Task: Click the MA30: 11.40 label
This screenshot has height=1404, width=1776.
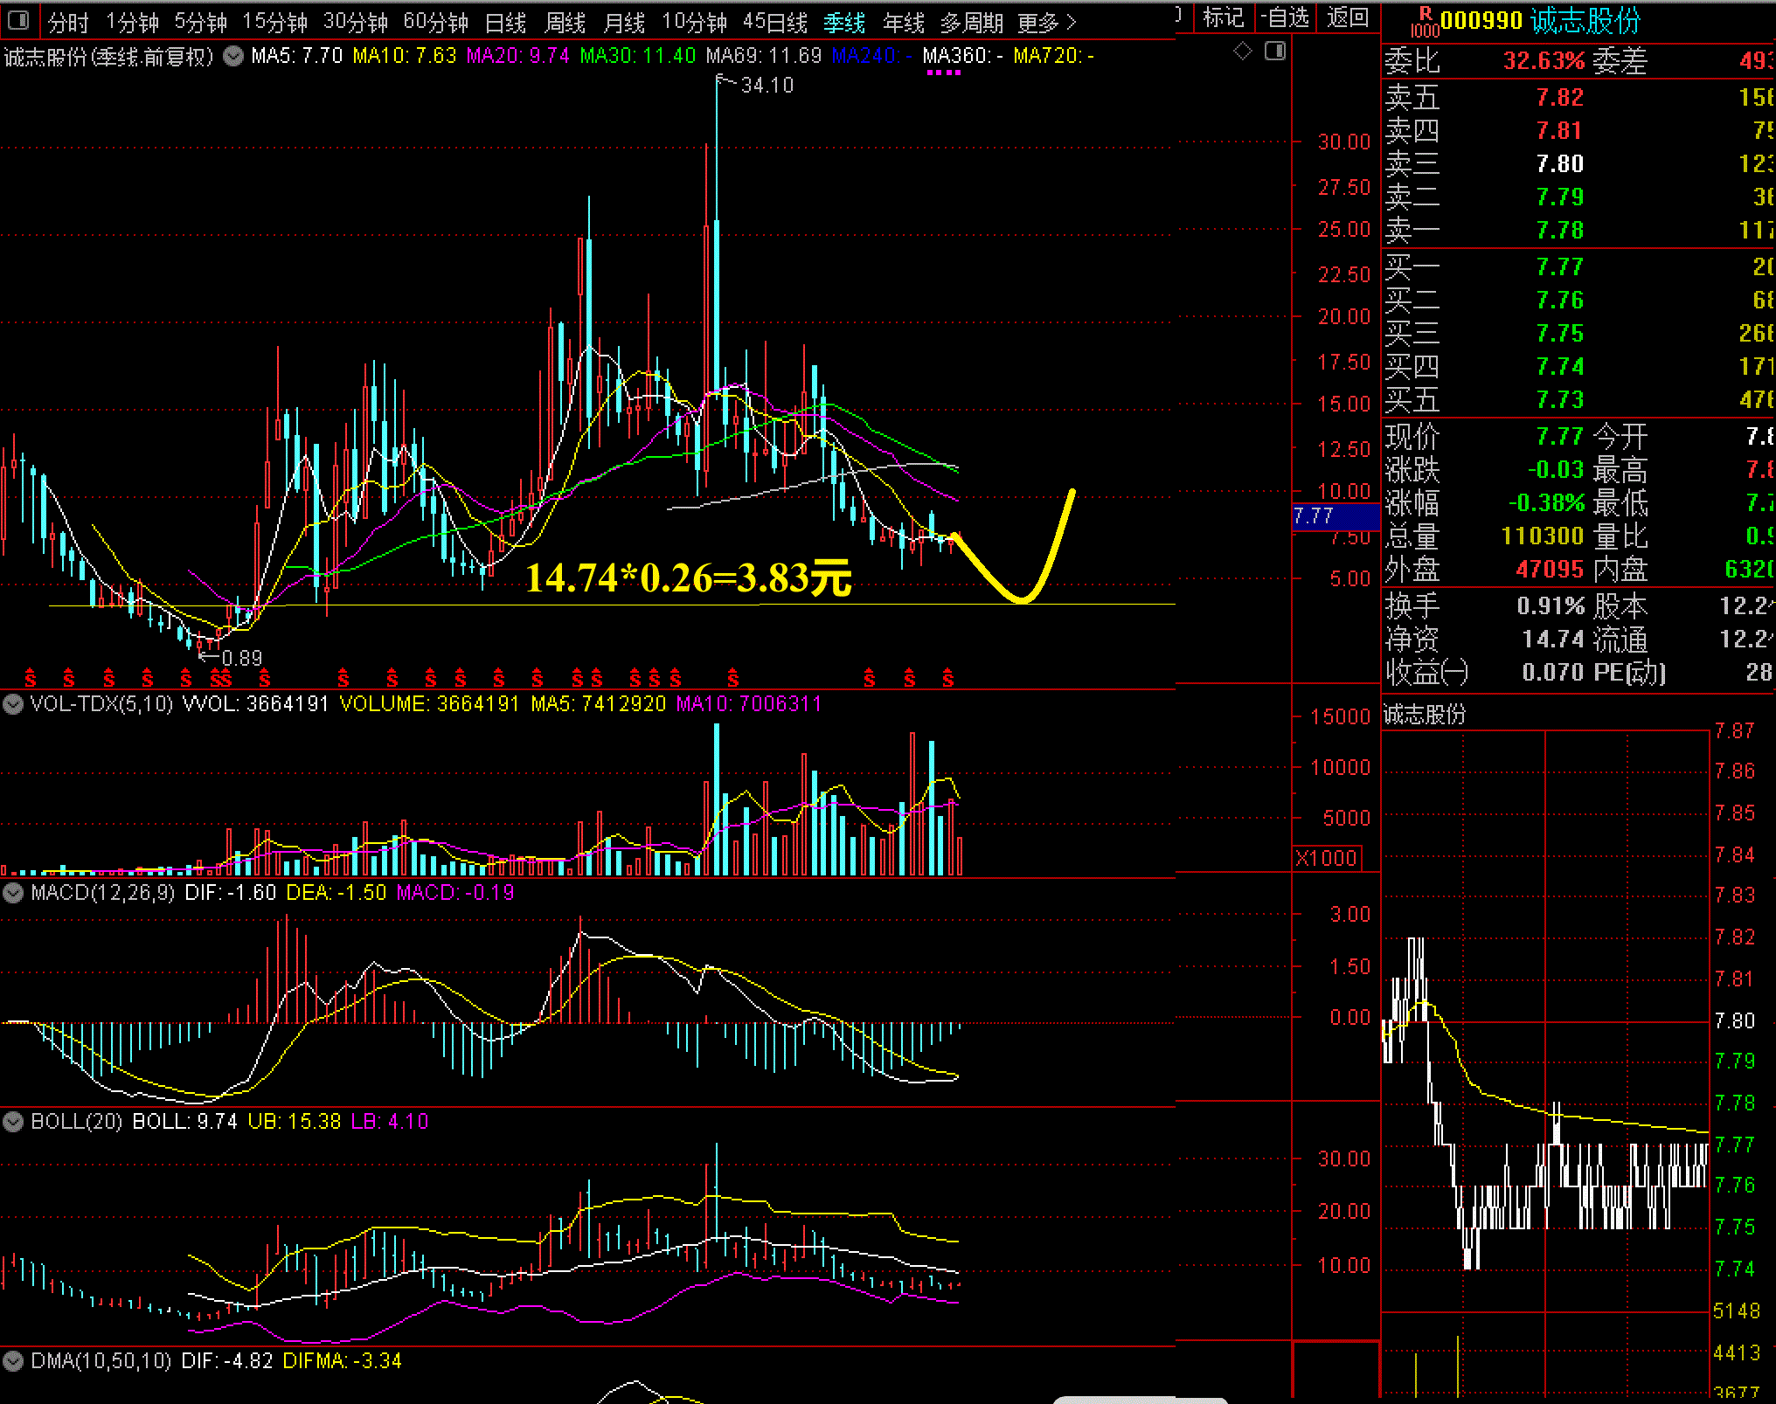Action: click(x=638, y=56)
